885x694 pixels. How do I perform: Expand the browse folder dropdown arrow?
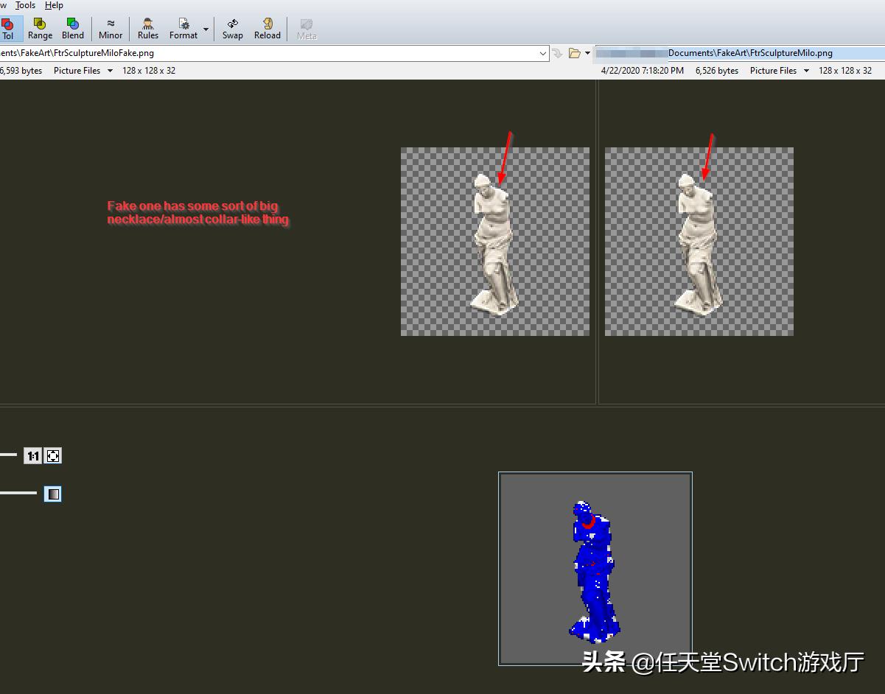587,53
